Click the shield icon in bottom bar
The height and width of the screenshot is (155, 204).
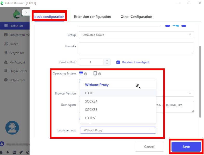coord(28,152)
